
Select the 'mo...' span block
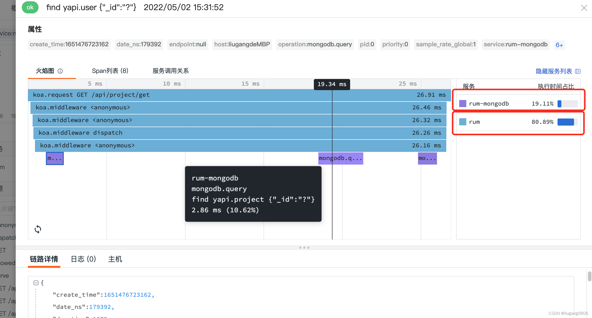(x=427, y=158)
